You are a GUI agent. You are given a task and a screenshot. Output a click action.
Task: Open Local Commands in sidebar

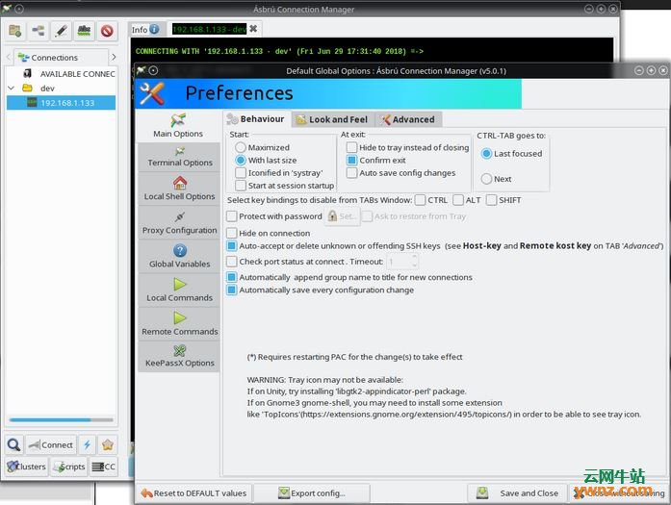179,290
